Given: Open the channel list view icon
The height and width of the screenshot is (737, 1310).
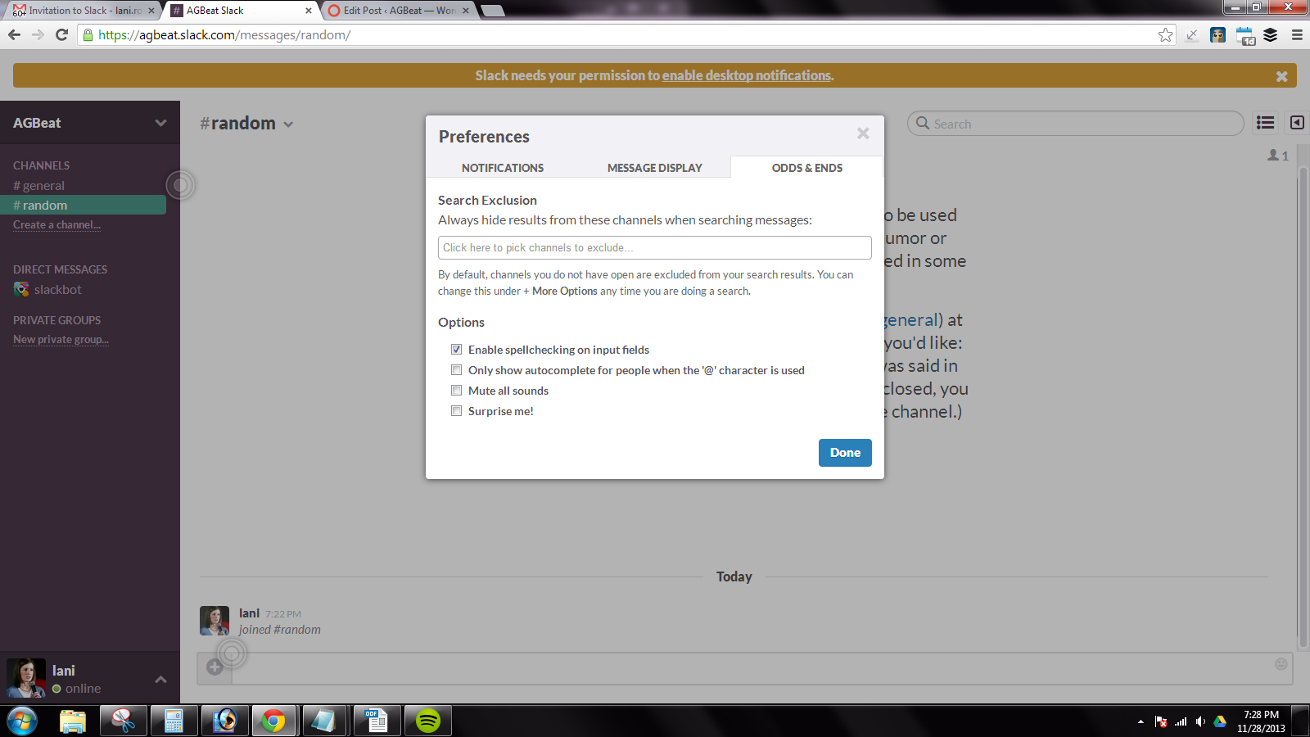Looking at the screenshot, I should point(1265,123).
